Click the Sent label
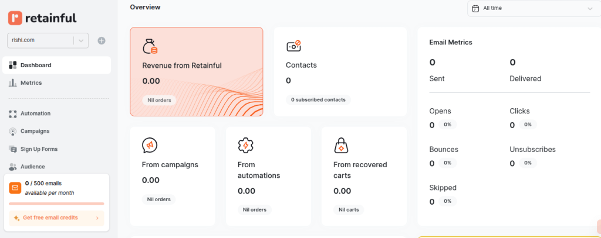The width and height of the screenshot is (601, 238). (437, 79)
